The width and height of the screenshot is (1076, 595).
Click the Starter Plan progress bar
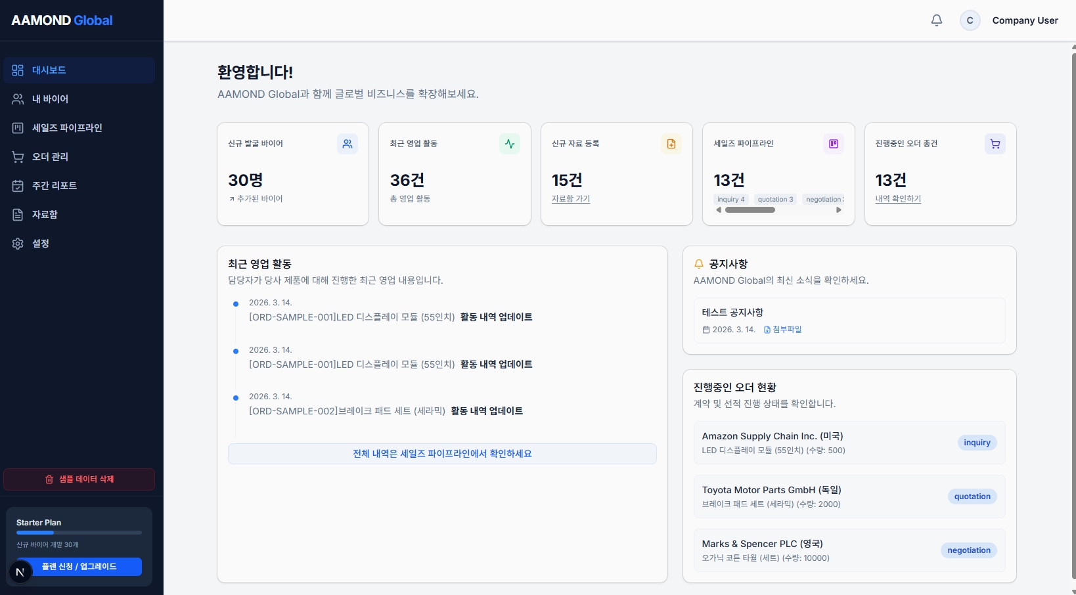pos(78,533)
